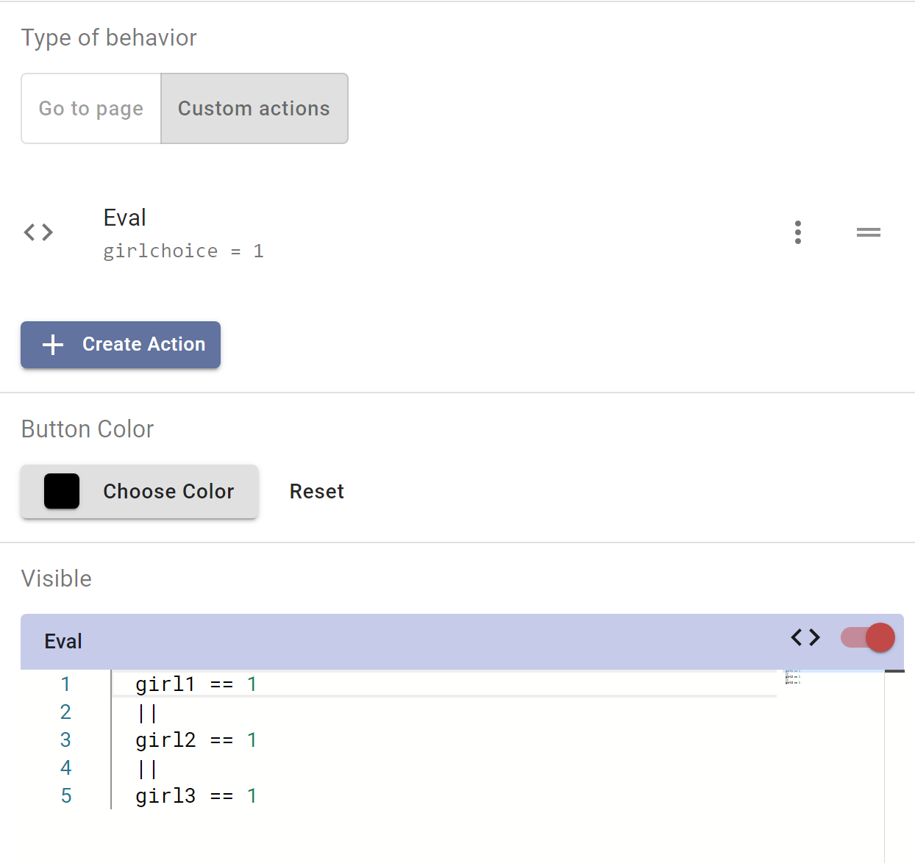Switch behavior type to Go to page
915x863 pixels.
click(91, 108)
